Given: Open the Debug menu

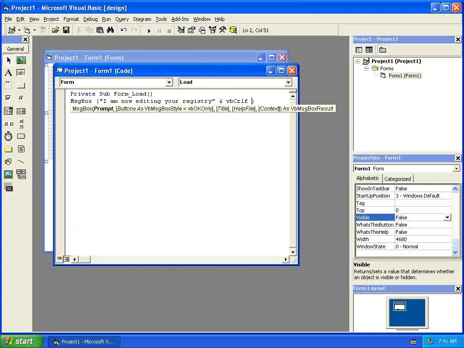Looking at the screenshot, I should 91,19.
